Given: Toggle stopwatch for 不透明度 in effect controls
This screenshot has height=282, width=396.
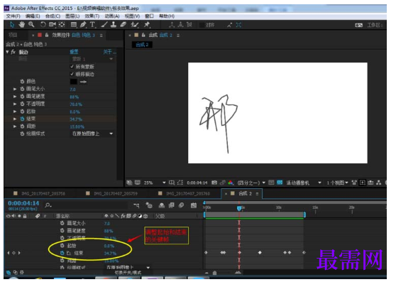Looking at the screenshot, I should pyautogui.click(x=22, y=104).
